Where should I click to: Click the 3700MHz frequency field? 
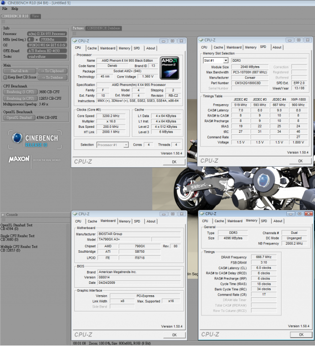coord(53,39)
